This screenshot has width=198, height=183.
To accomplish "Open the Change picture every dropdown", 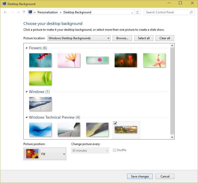I will pyautogui.click(x=90, y=151).
